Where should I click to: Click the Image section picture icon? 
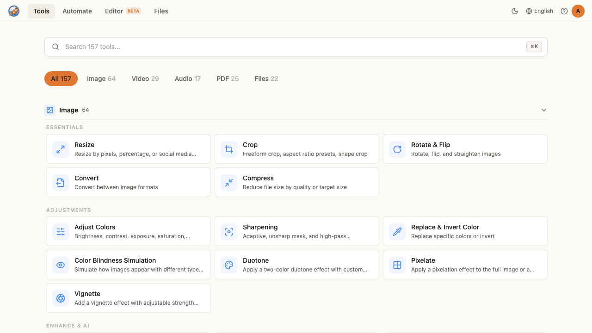coord(50,110)
